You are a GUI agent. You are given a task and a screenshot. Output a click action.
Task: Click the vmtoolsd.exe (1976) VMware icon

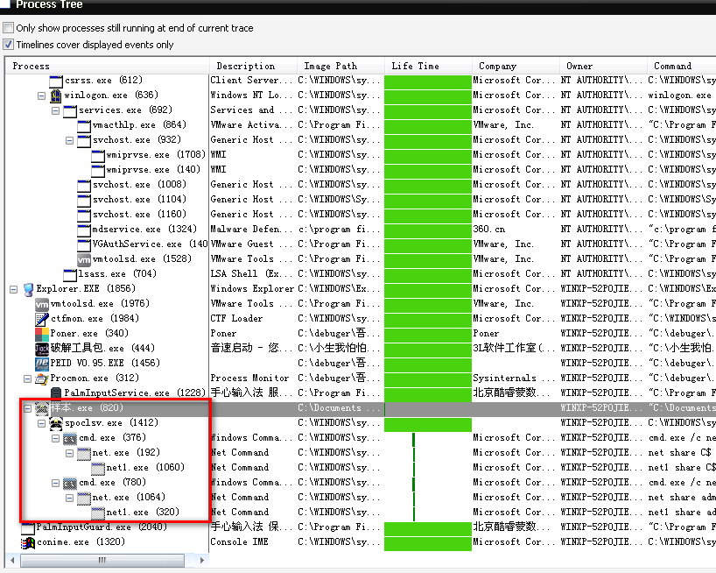[42, 304]
